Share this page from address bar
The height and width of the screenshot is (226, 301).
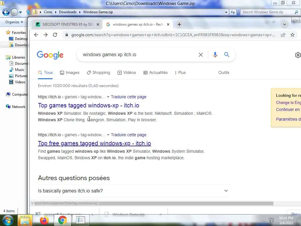click(x=283, y=35)
